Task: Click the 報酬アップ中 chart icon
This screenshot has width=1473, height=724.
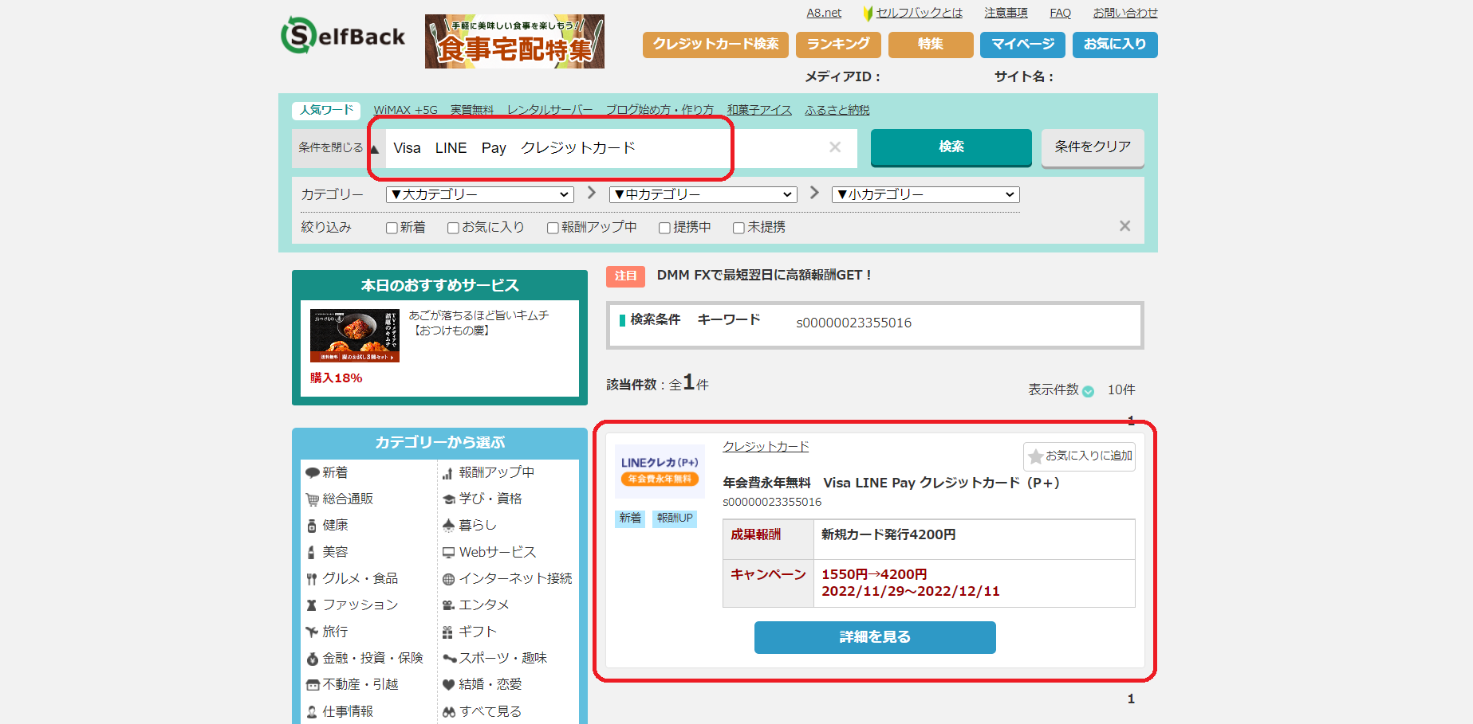Action: [x=448, y=473]
